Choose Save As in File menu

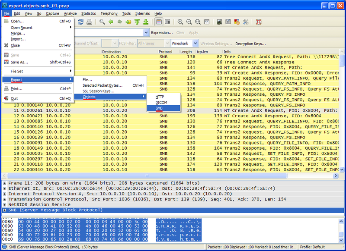click(38, 62)
